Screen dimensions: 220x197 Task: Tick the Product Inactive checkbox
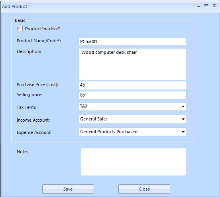pyautogui.click(x=20, y=29)
